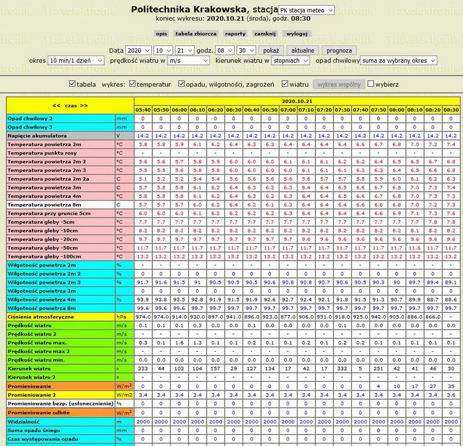Click 'hPa' unit cell
The image size is (463, 446).
[x=124, y=317]
